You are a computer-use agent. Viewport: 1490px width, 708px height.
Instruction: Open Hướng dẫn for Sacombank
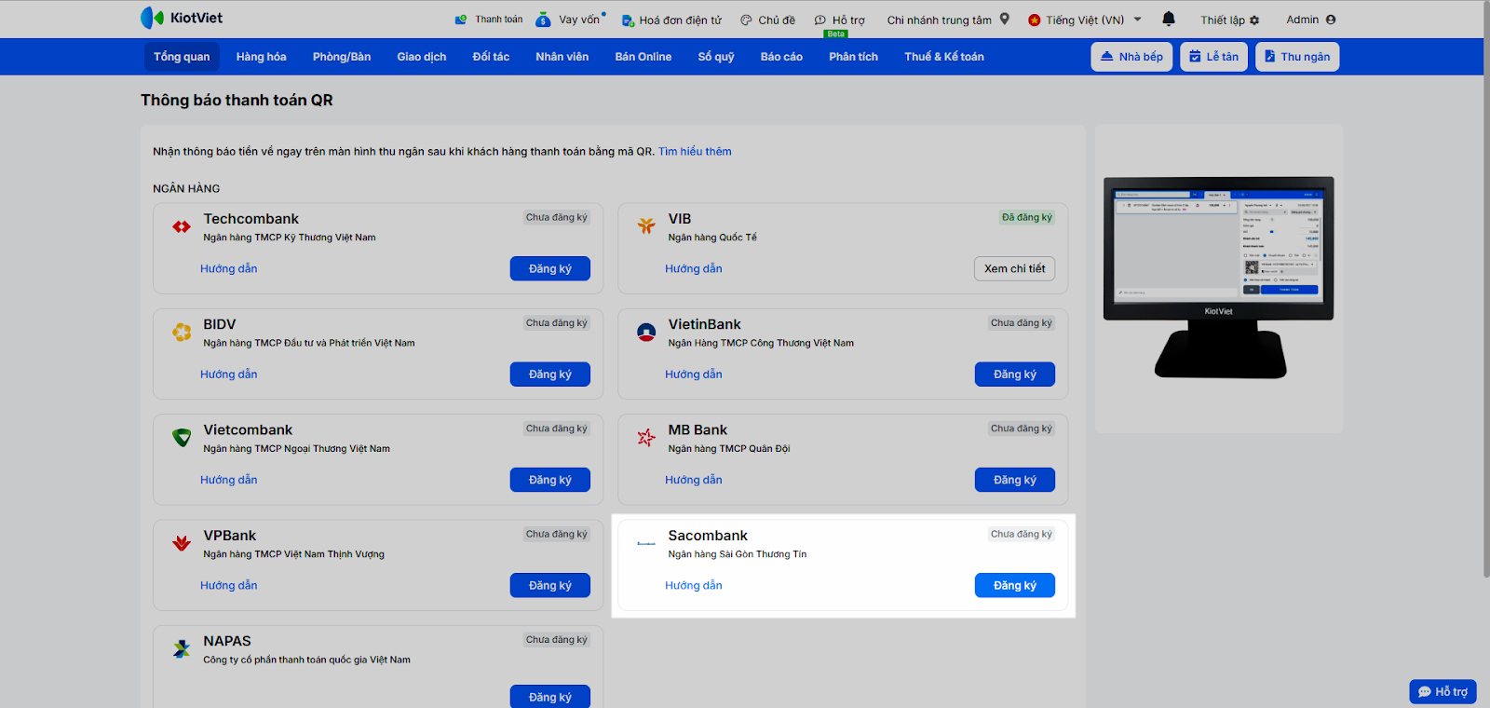point(694,586)
